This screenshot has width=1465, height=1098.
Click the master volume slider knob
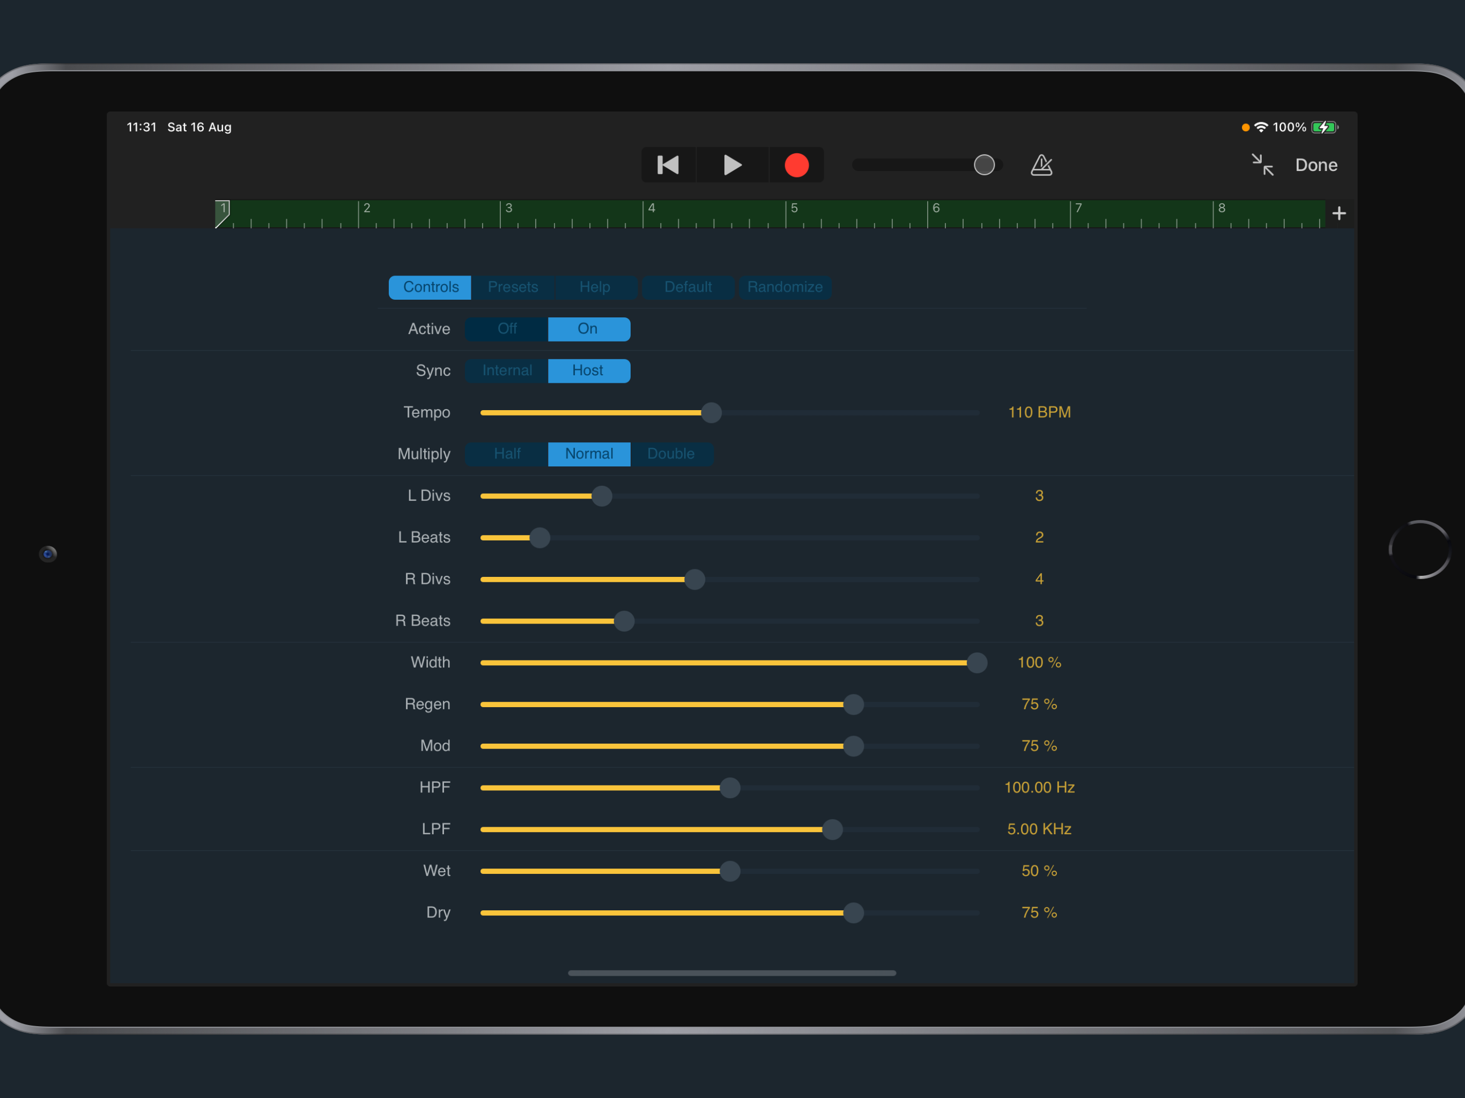[984, 165]
